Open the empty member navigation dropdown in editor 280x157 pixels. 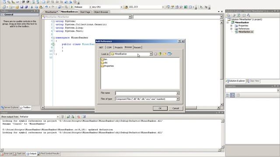point(178,17)
